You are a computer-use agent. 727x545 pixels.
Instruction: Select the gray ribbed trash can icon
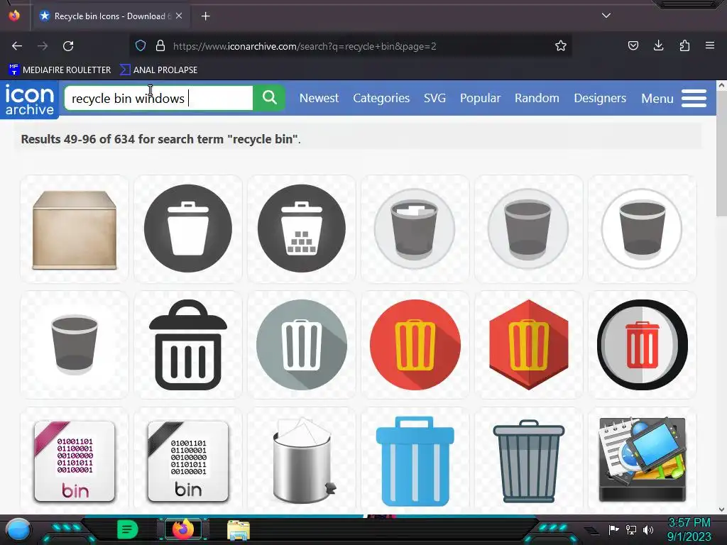528,461
